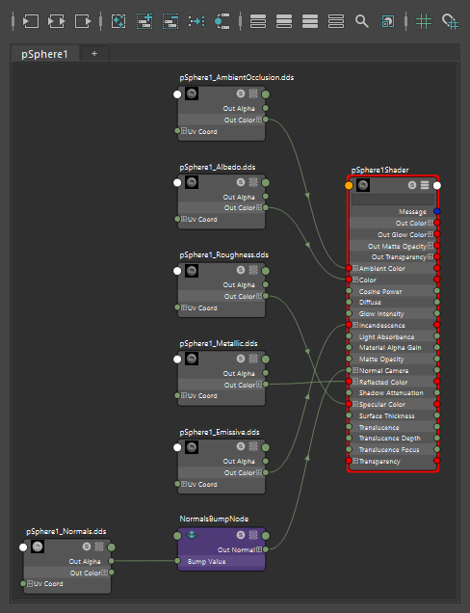Click the bump node diamond icon on NormalsBumpNode
470x613 pixels.
pyautogui.click(x=192, y=535)
